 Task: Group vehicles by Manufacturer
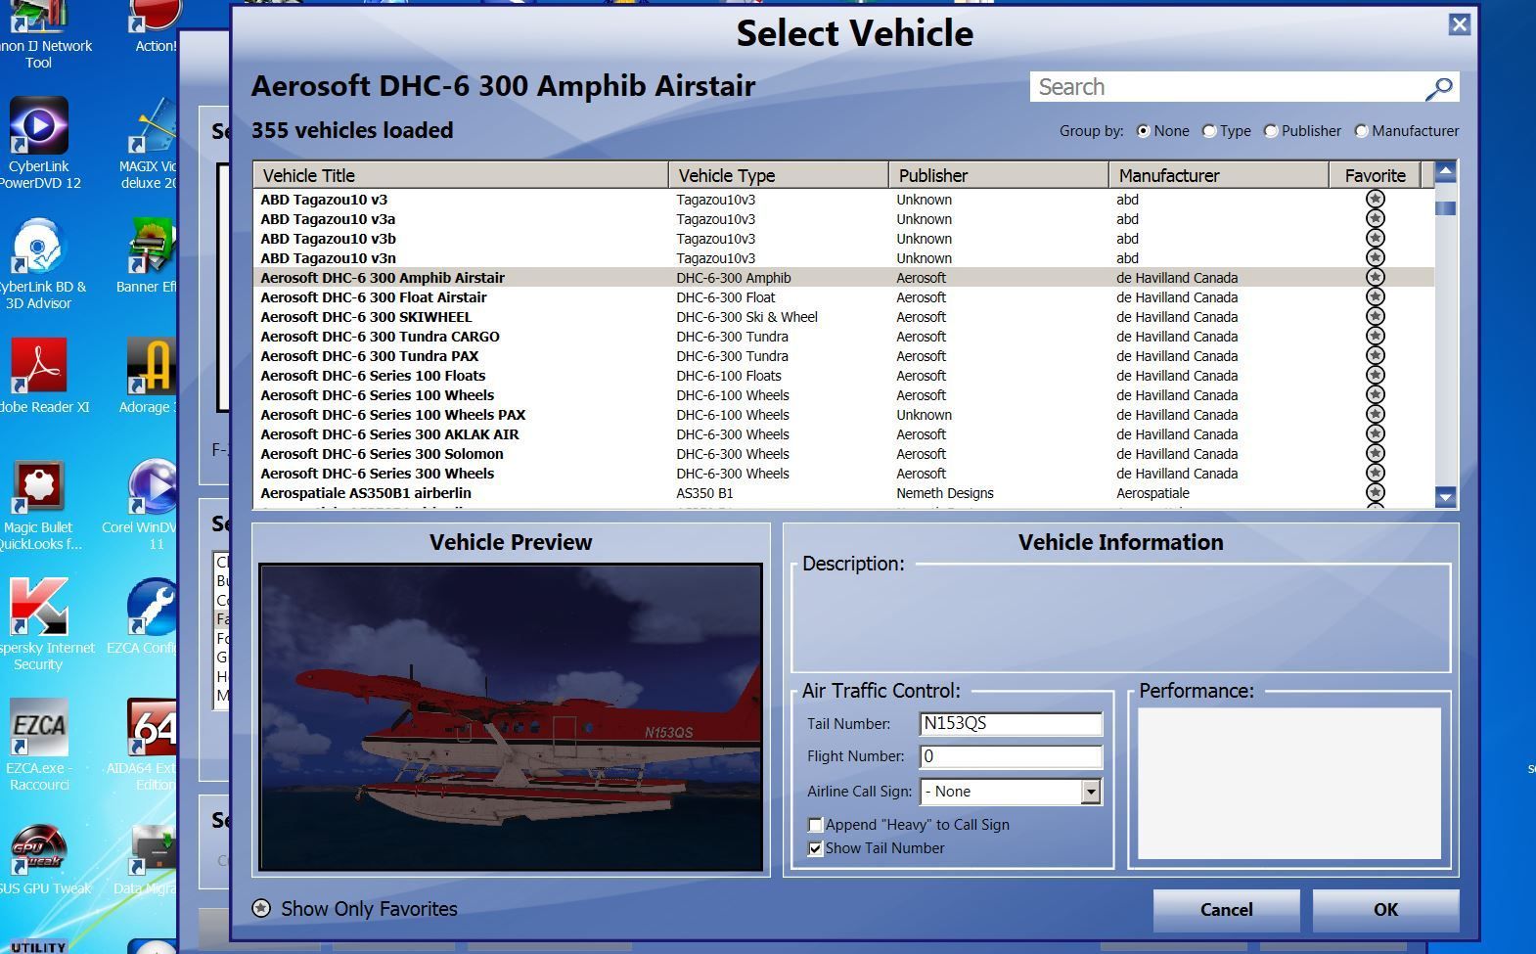point(1361,131)
